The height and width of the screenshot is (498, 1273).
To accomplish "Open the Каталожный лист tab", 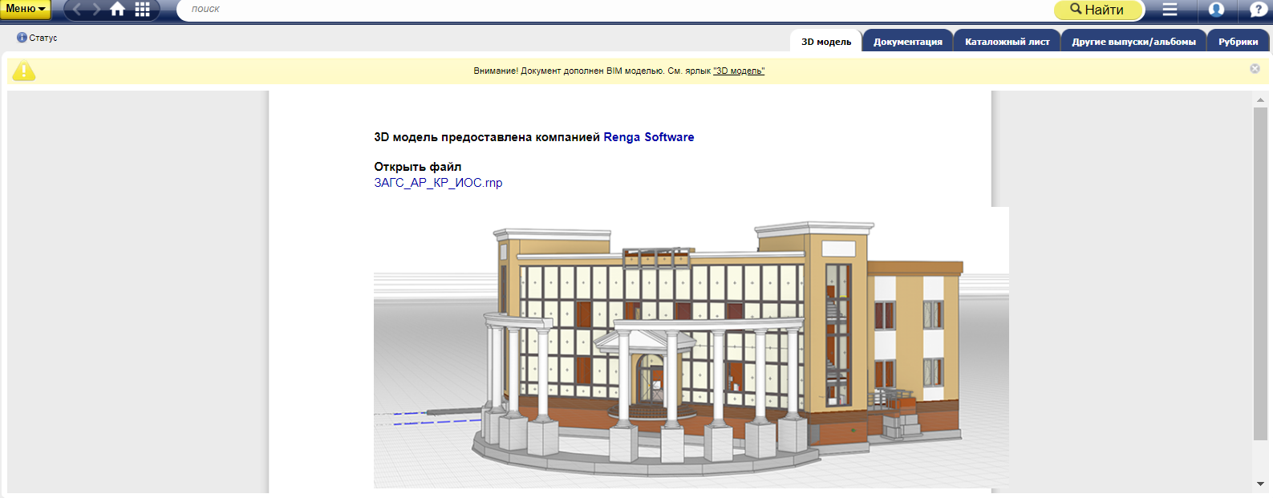I will pos(1007,42).
